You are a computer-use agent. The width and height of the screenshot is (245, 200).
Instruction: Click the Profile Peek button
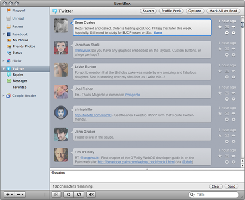pos(171,11)
